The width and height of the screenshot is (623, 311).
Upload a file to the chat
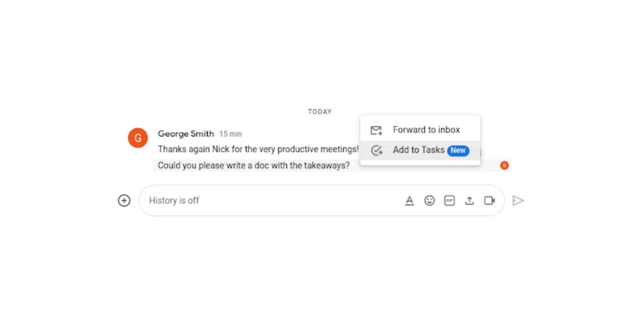point(470,201)
